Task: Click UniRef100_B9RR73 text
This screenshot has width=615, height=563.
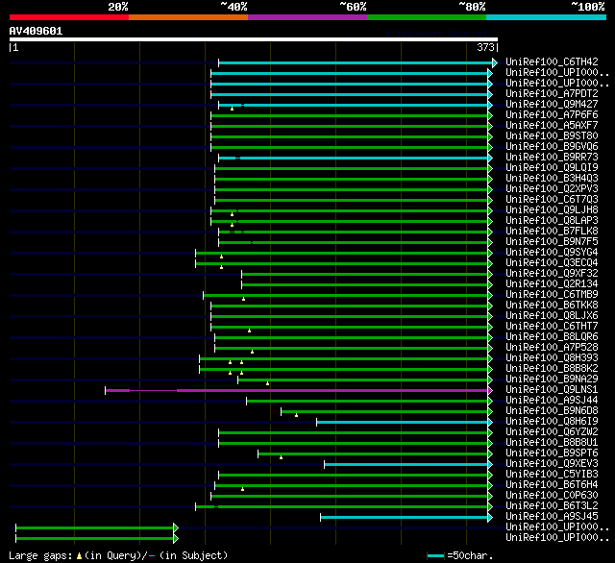Action: [552, 158]
